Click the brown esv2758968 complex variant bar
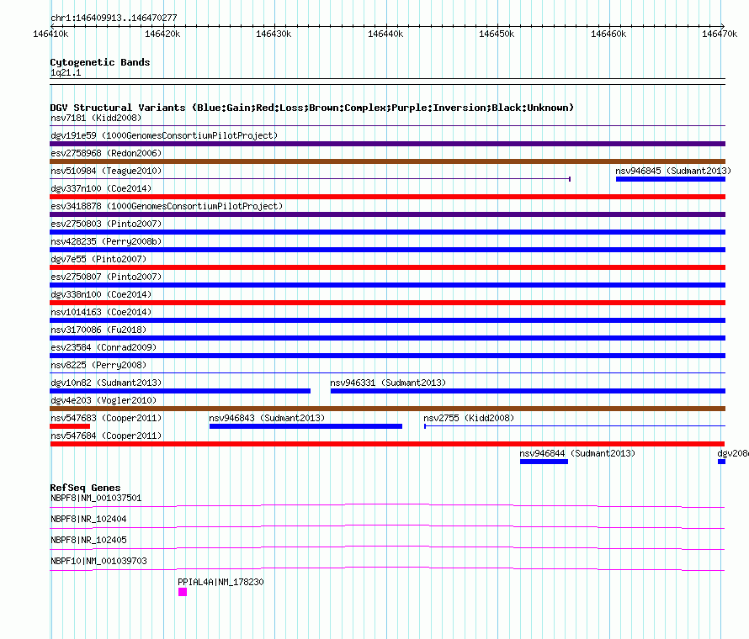The image size is (749, 639). coord(387,161)
